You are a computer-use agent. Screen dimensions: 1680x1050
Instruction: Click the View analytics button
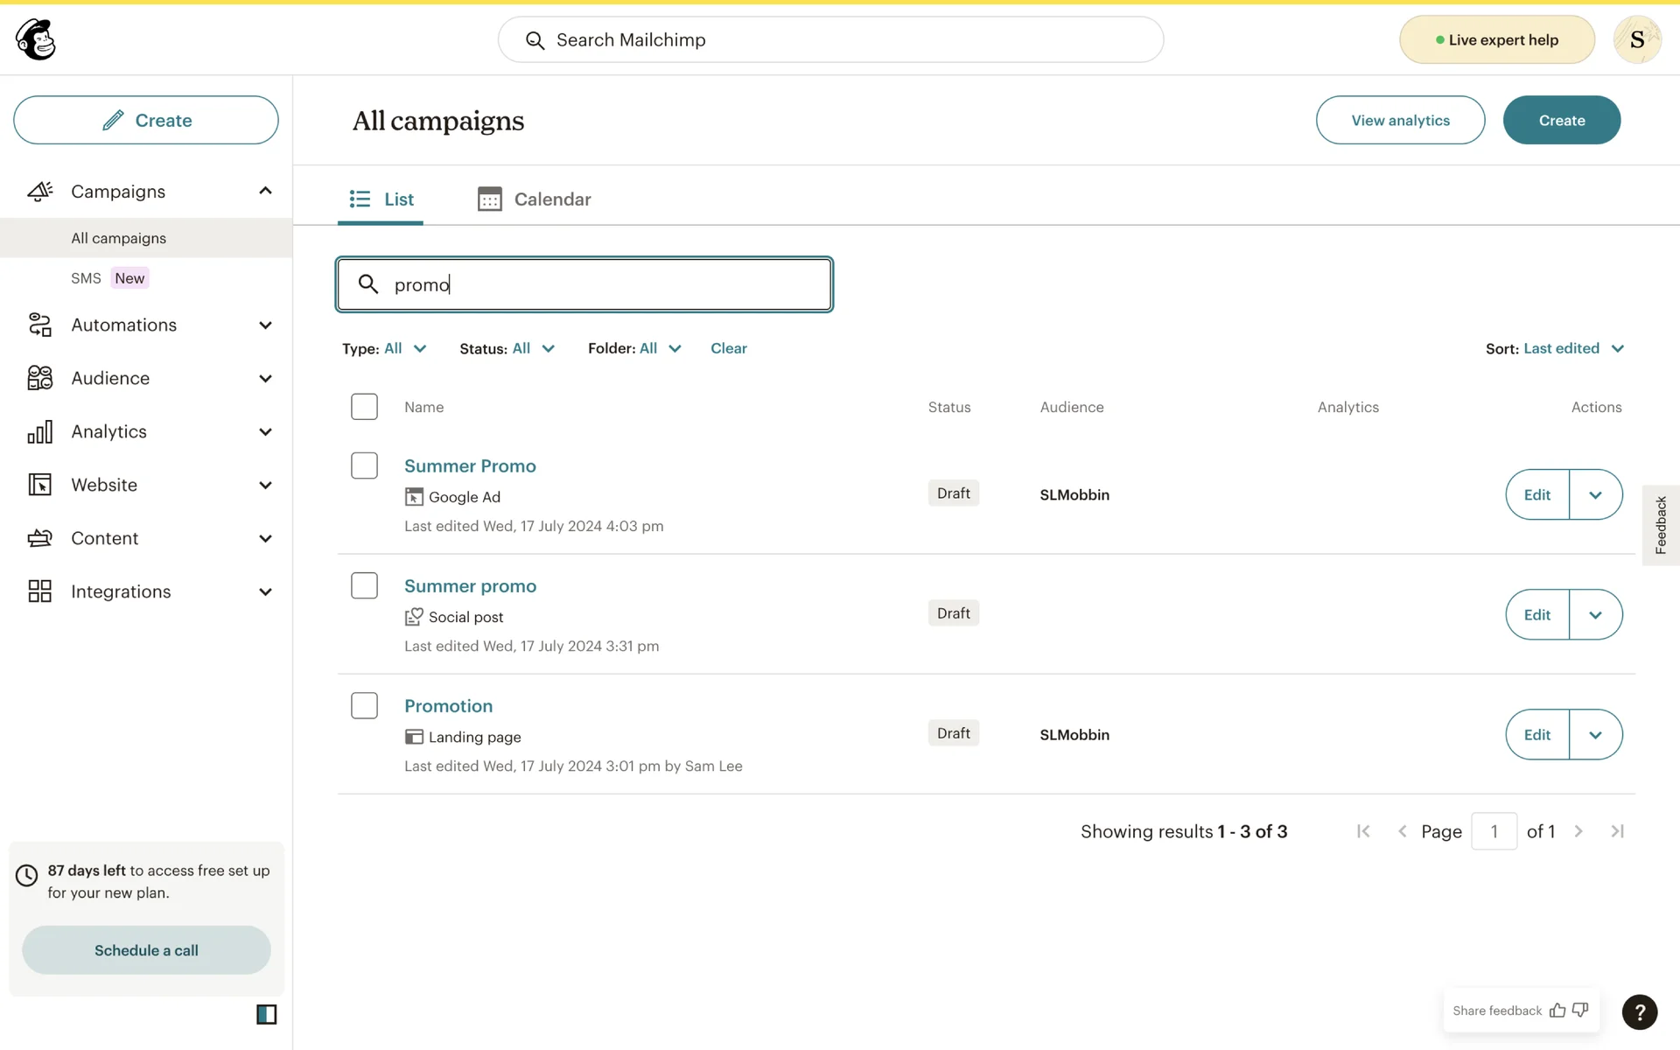click(x=1400, y=121)
